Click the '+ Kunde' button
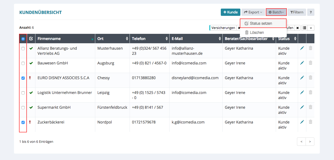Image resolution: width=334 pixels, height=160 pixels. 230,12
